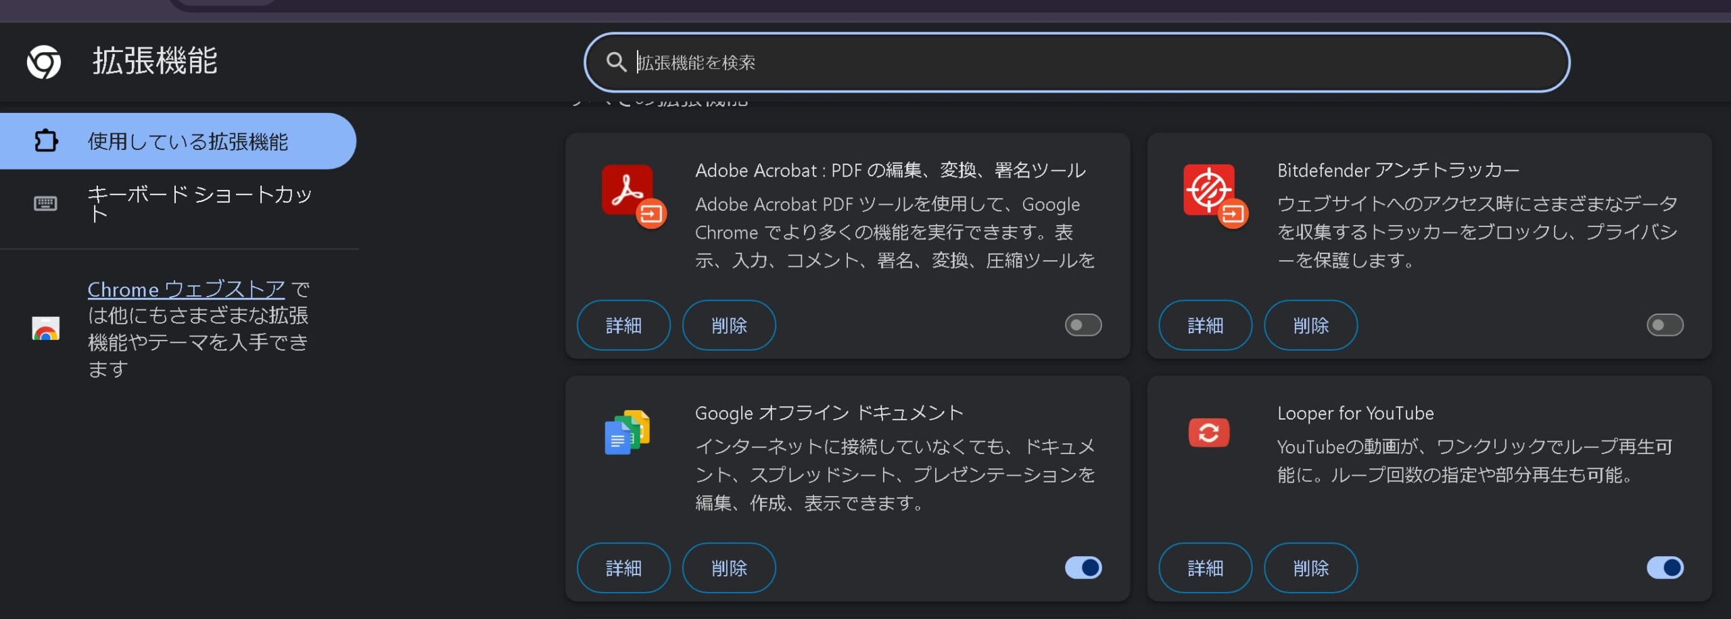Remove Google Offline Docs with 削除

(x=728, y=568)
